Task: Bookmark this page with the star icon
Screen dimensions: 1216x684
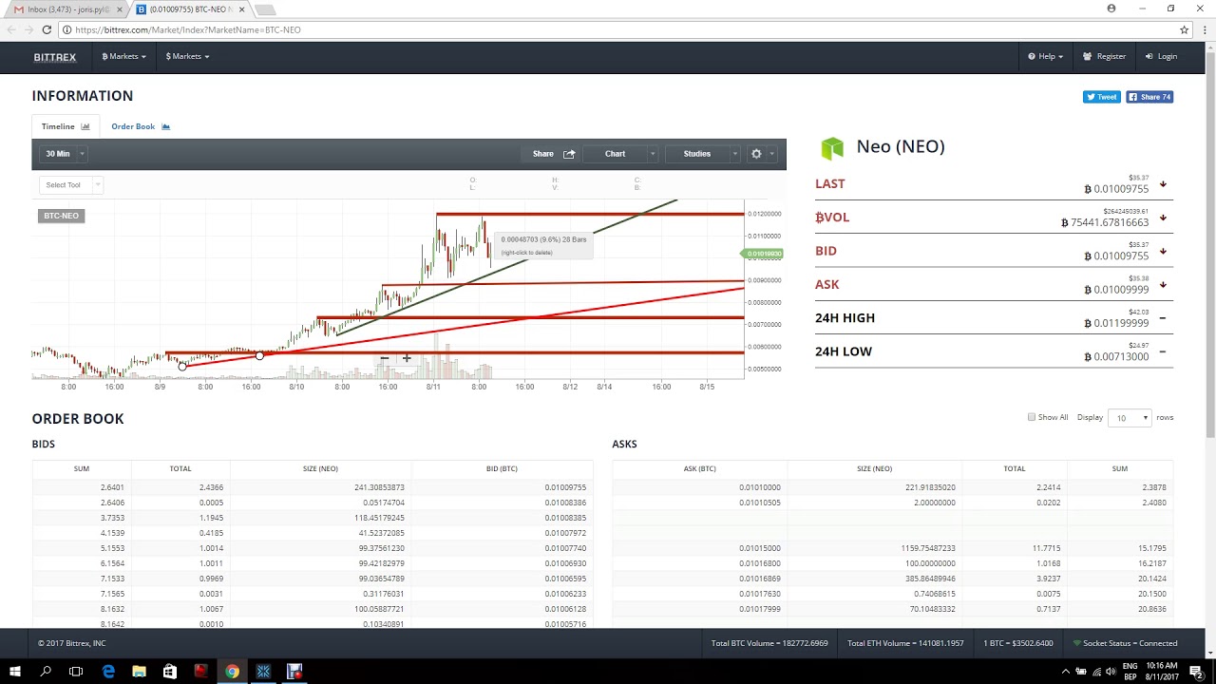Action: [x=1184, y=29]
